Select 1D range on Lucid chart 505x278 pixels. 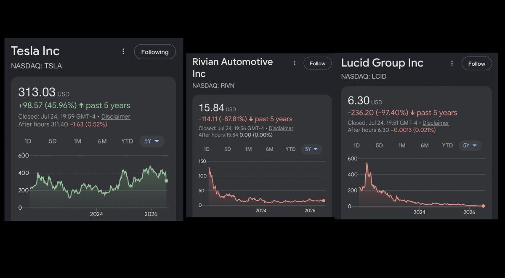[x=356, y=145]
